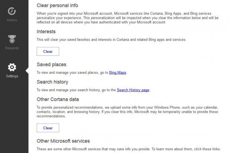The width and height of the screenshot is (230, 153).
Task: Select the Settings sidebar label
Action: point(12,76)
